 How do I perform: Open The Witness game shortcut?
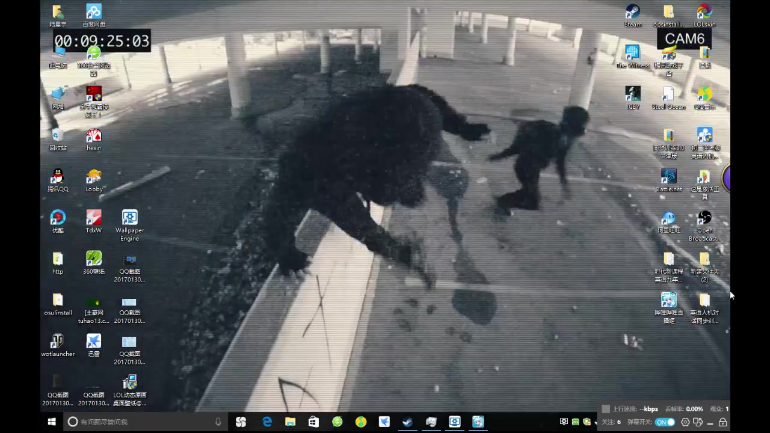point(633,57)
